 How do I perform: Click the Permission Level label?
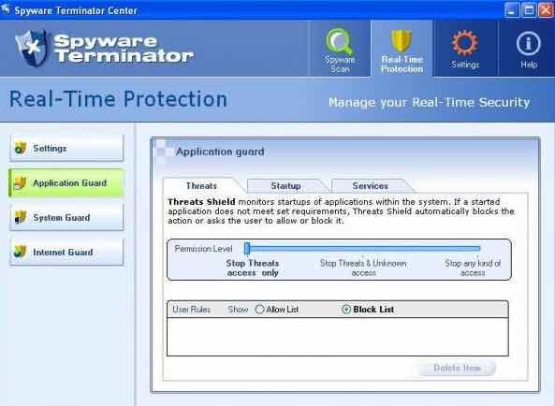[203, 249]
